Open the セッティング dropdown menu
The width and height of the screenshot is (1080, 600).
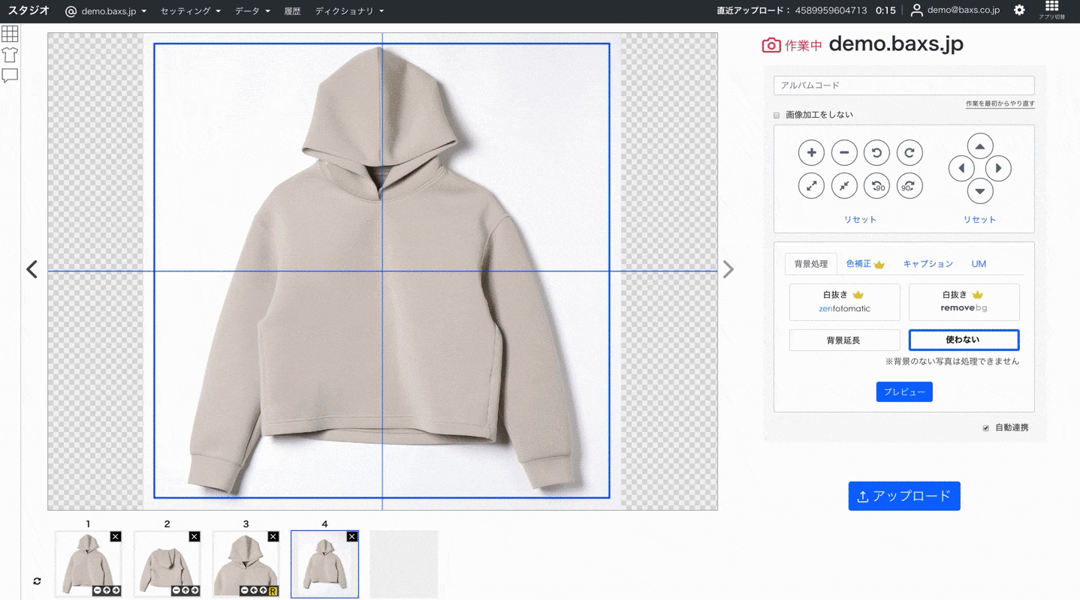click(191, 11)
